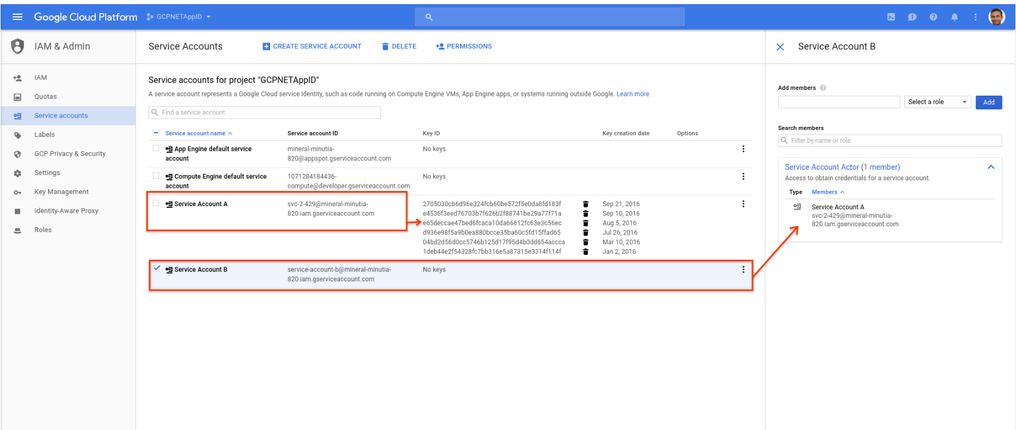Click the Google Cloud Platform logo
Image resolution: width=1016 pixels, height=430 pixels.
coord(85,17)
